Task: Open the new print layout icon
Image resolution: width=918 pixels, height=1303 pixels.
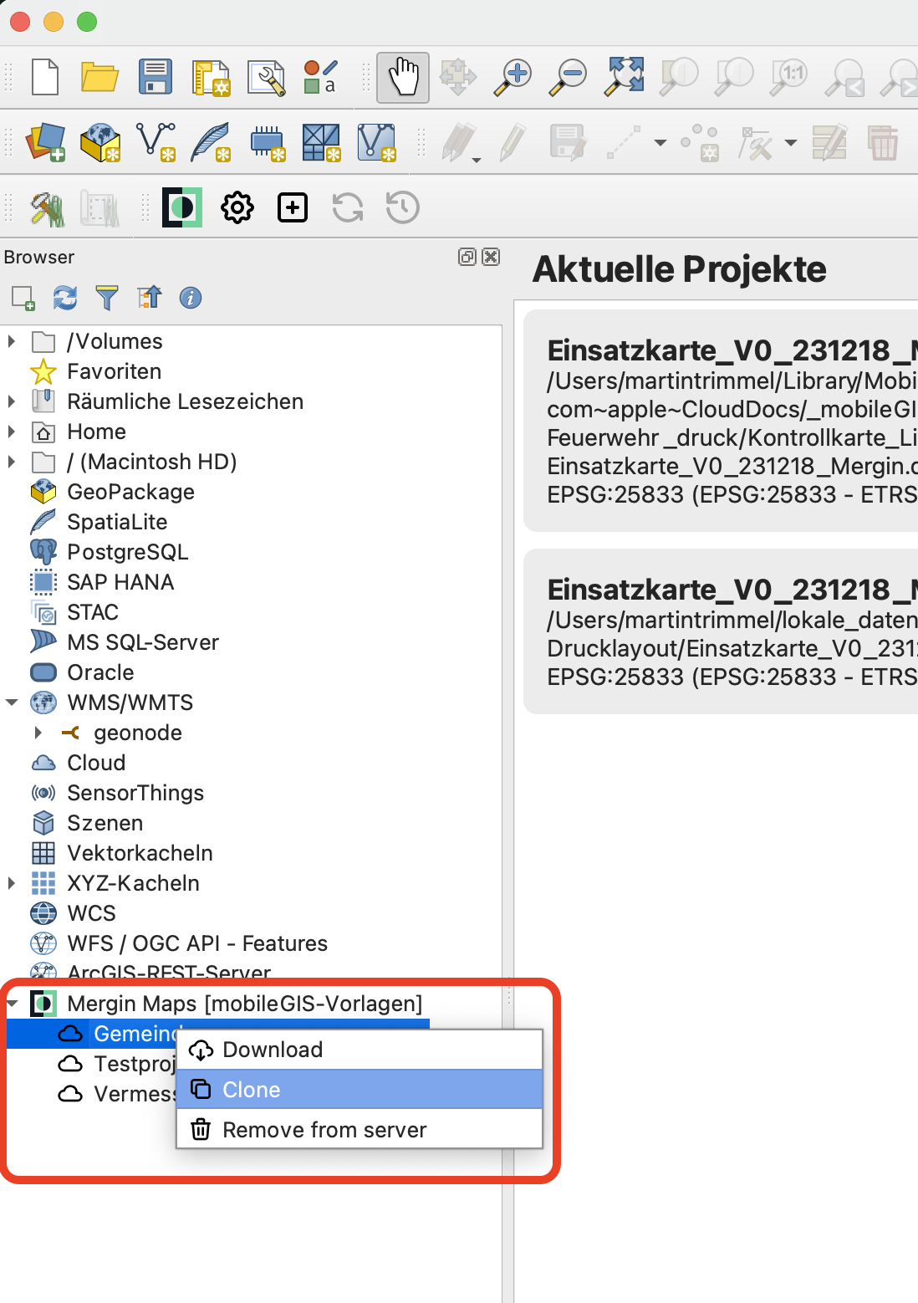Action: (x=211, y=78)
